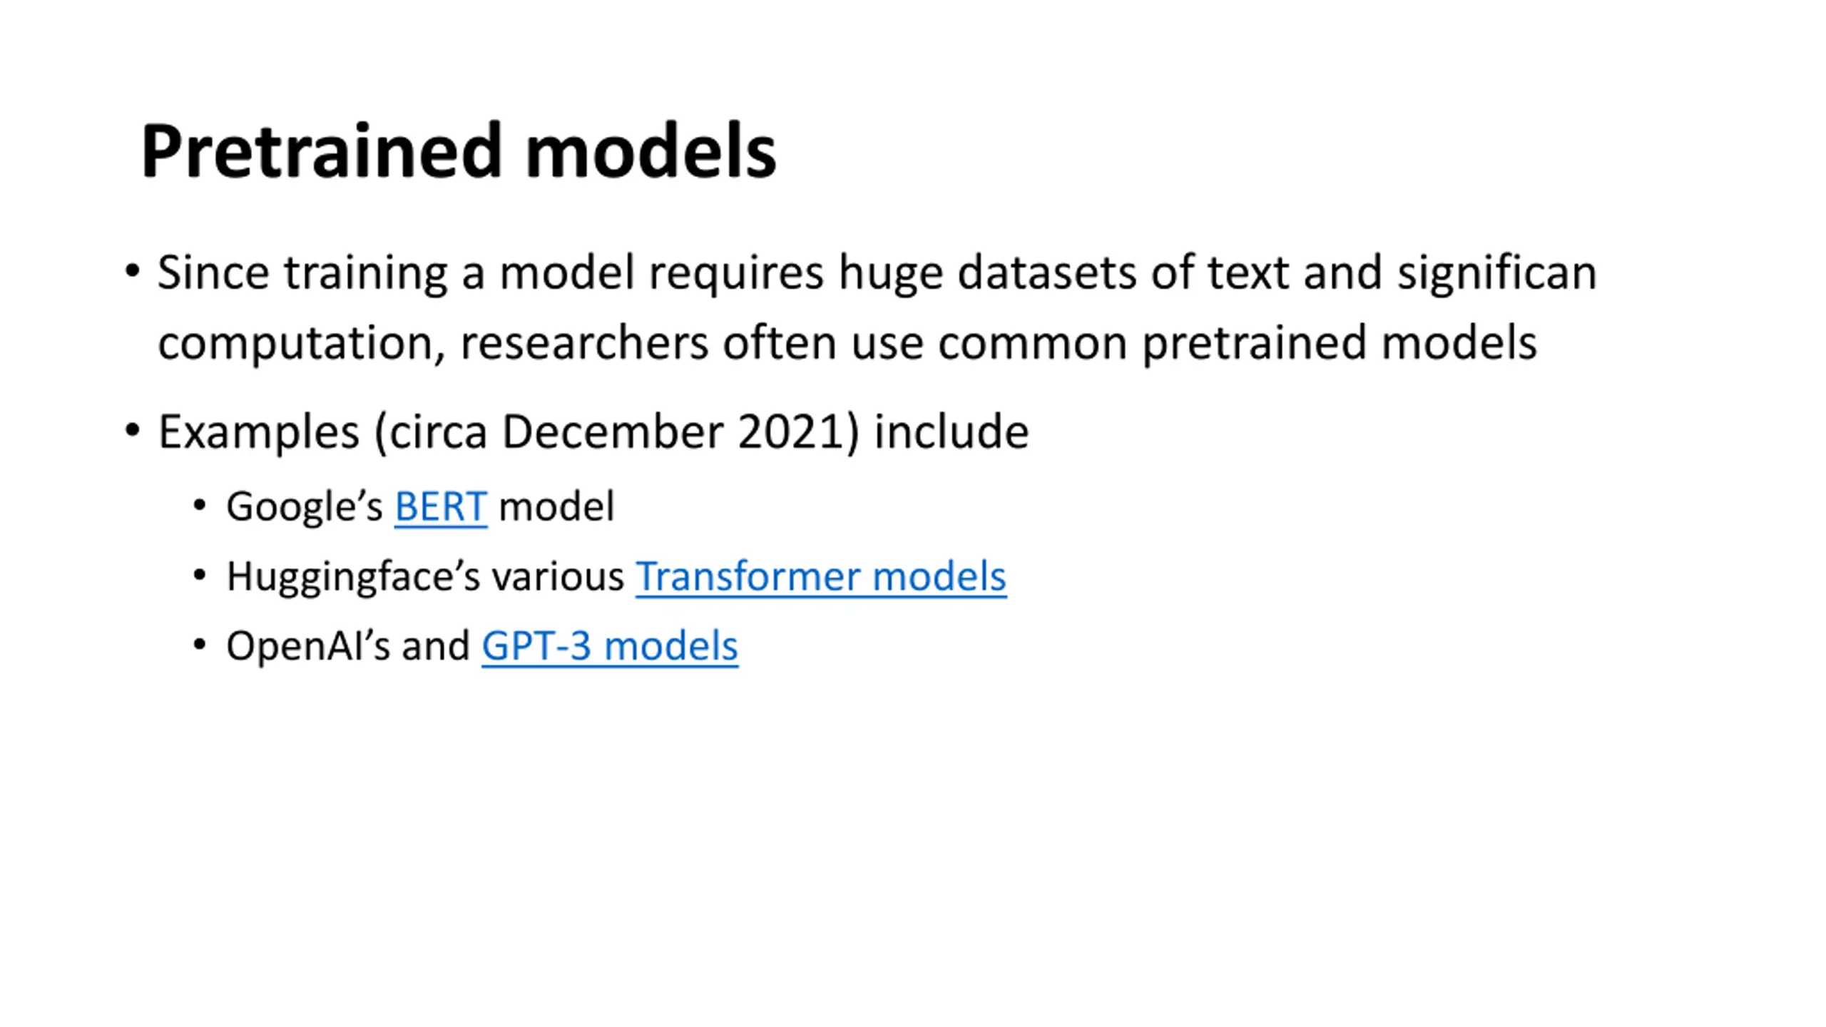1826x1027 pixels.
Task: Click the year '2021)' text
Action: click(x=799, y=432)
